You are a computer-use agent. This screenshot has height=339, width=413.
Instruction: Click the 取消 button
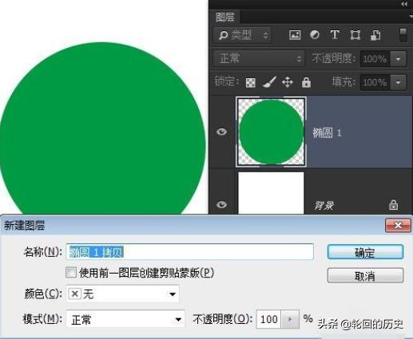tap(365, 275)
